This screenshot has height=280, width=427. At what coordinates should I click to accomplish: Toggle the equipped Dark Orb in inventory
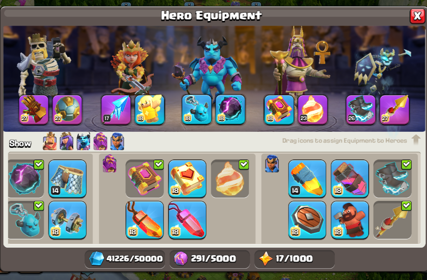[x=26, y=179]
